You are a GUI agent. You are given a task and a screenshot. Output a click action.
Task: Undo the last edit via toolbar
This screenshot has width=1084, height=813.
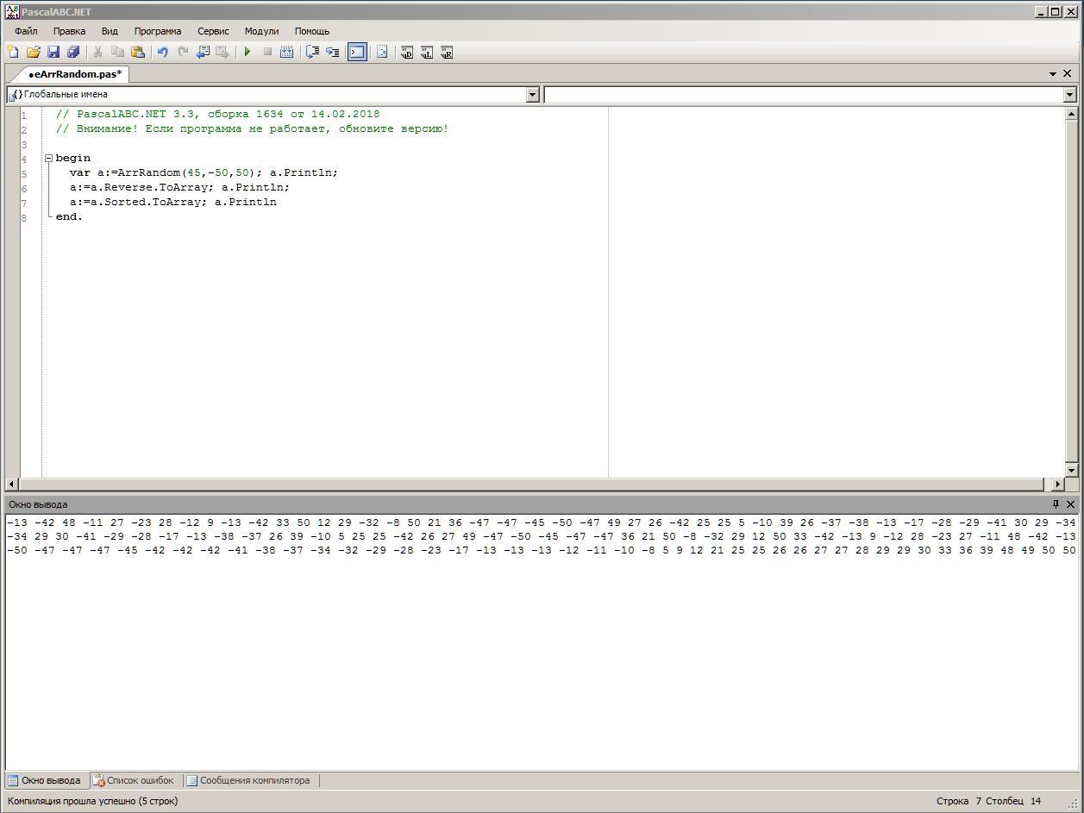pos(162,53)
